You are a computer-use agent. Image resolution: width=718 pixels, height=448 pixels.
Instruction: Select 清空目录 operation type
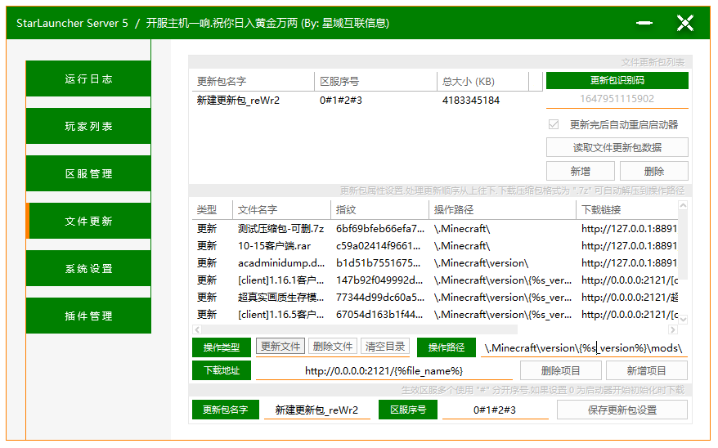pyautogui.click(x=385, y=347)
